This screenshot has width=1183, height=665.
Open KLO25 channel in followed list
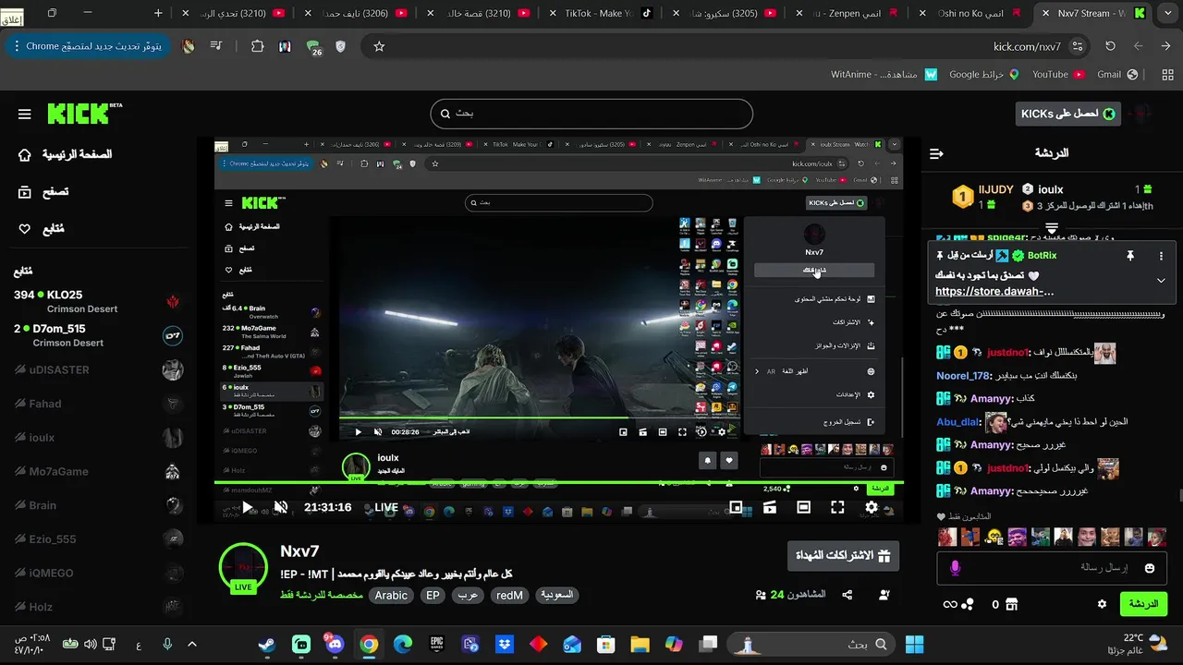point(97,301)
